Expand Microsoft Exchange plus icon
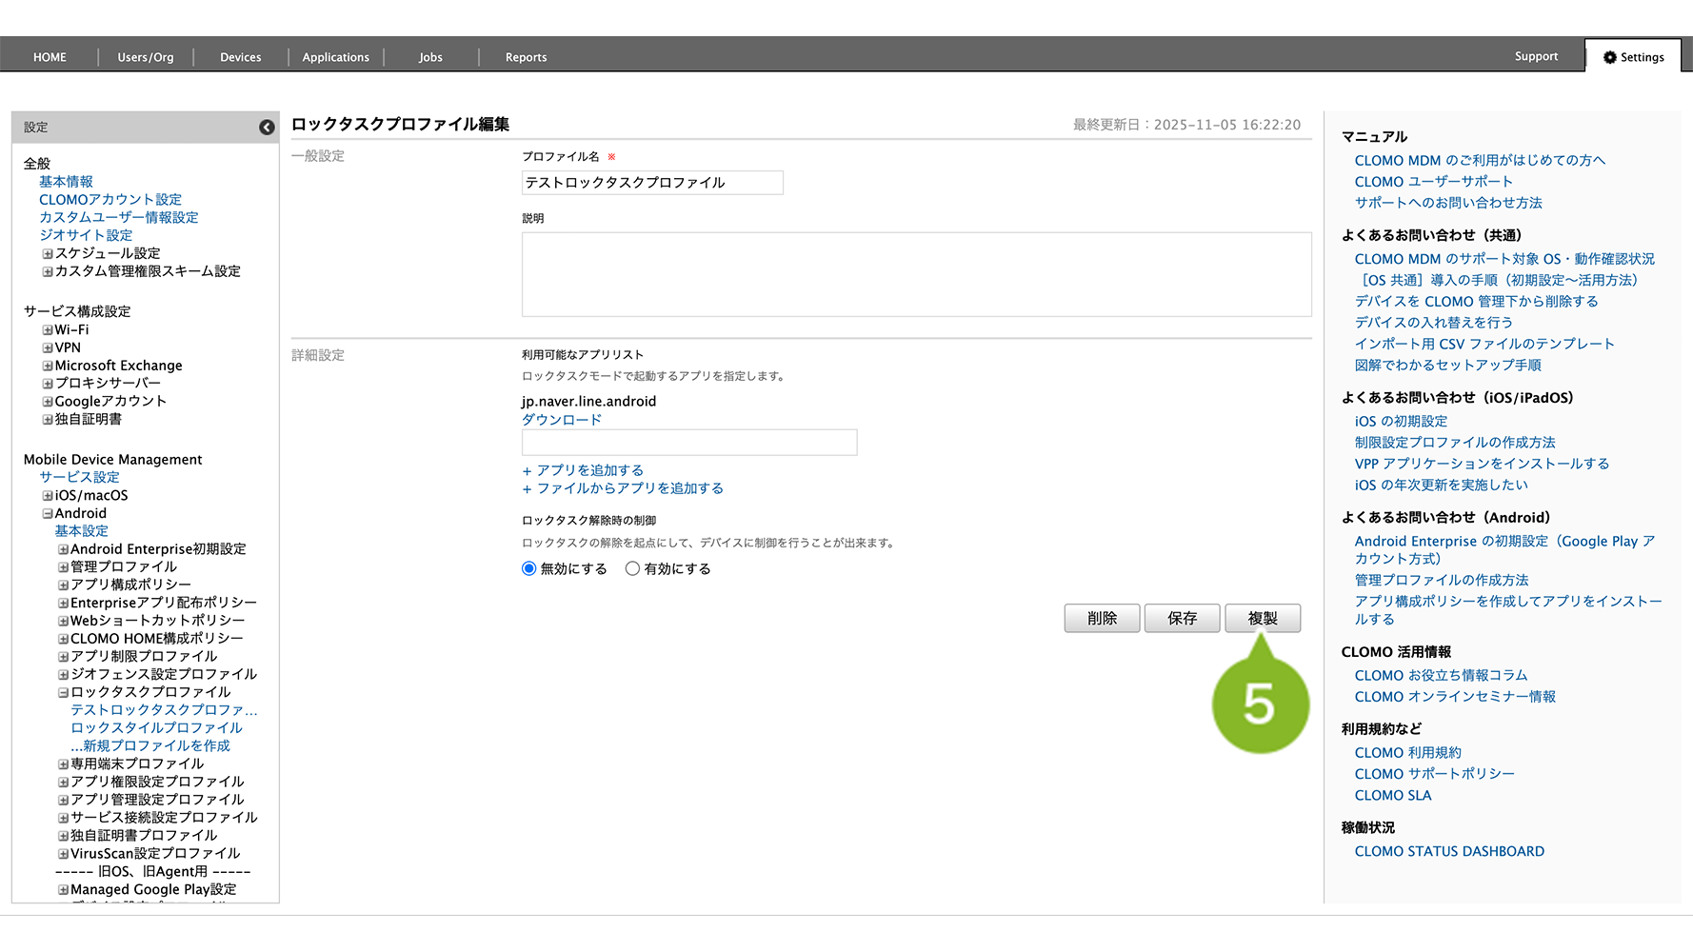 pos(48,367)
